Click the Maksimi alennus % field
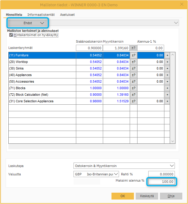 161,182
